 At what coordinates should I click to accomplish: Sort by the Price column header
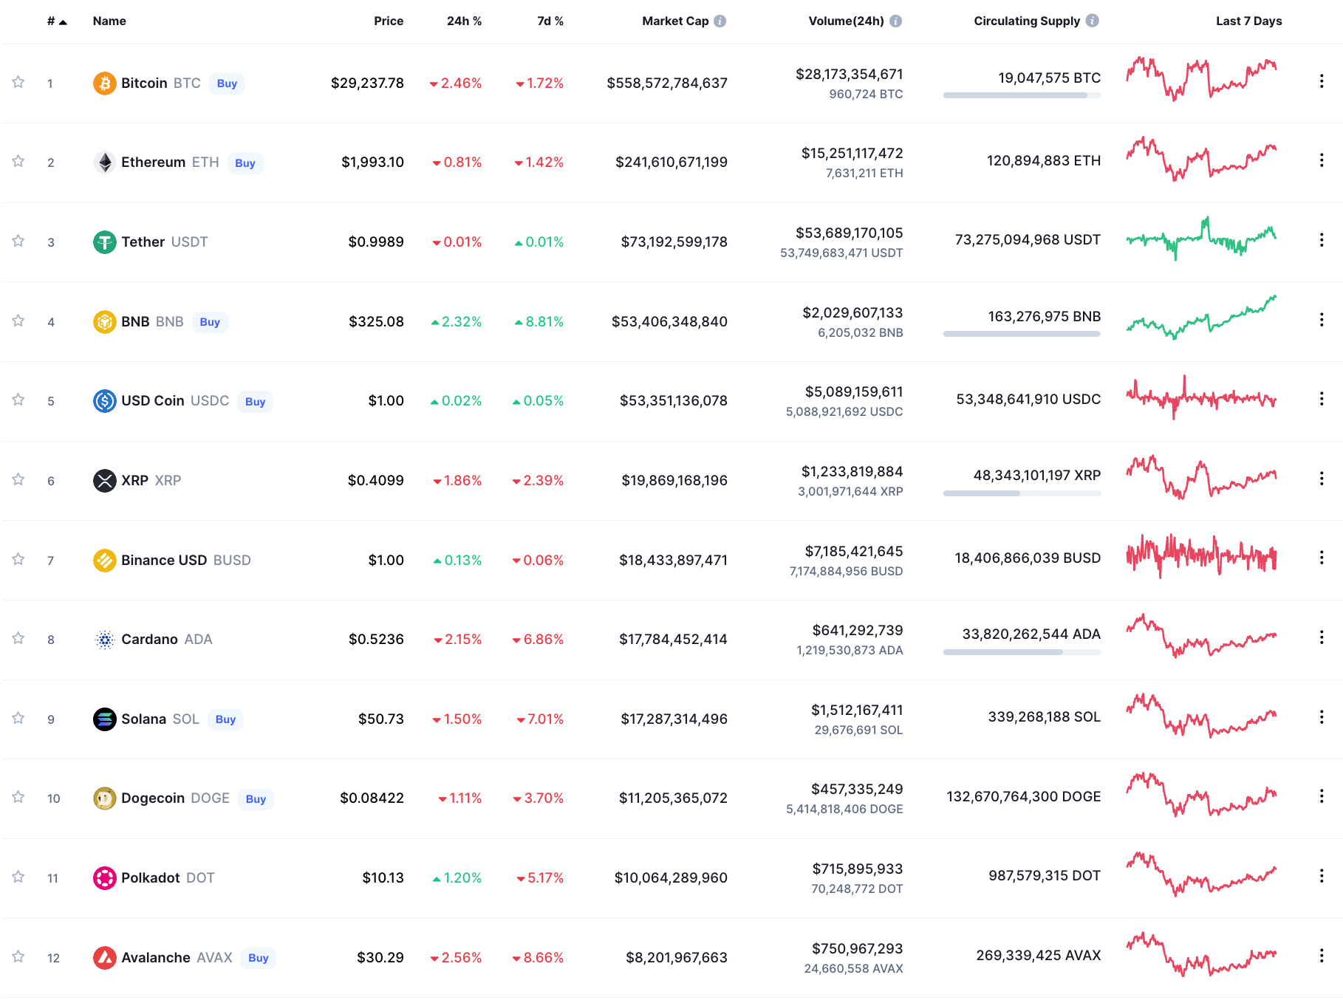[x=389, y=21]
